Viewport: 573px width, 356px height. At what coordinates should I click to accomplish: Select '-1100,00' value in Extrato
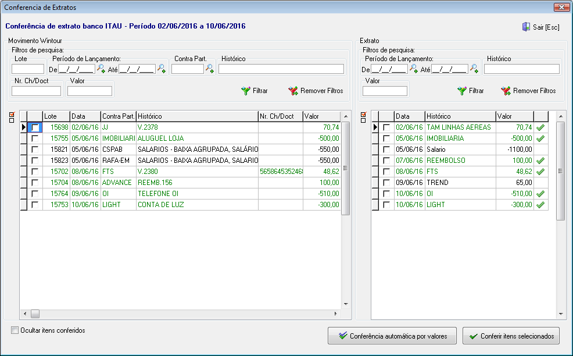(x=514, y=149)
